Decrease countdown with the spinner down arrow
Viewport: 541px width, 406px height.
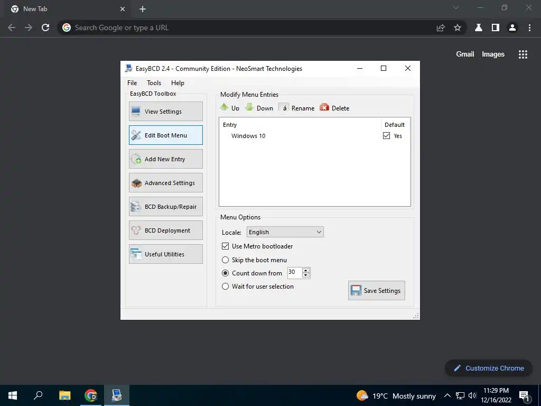coord(306,275)
